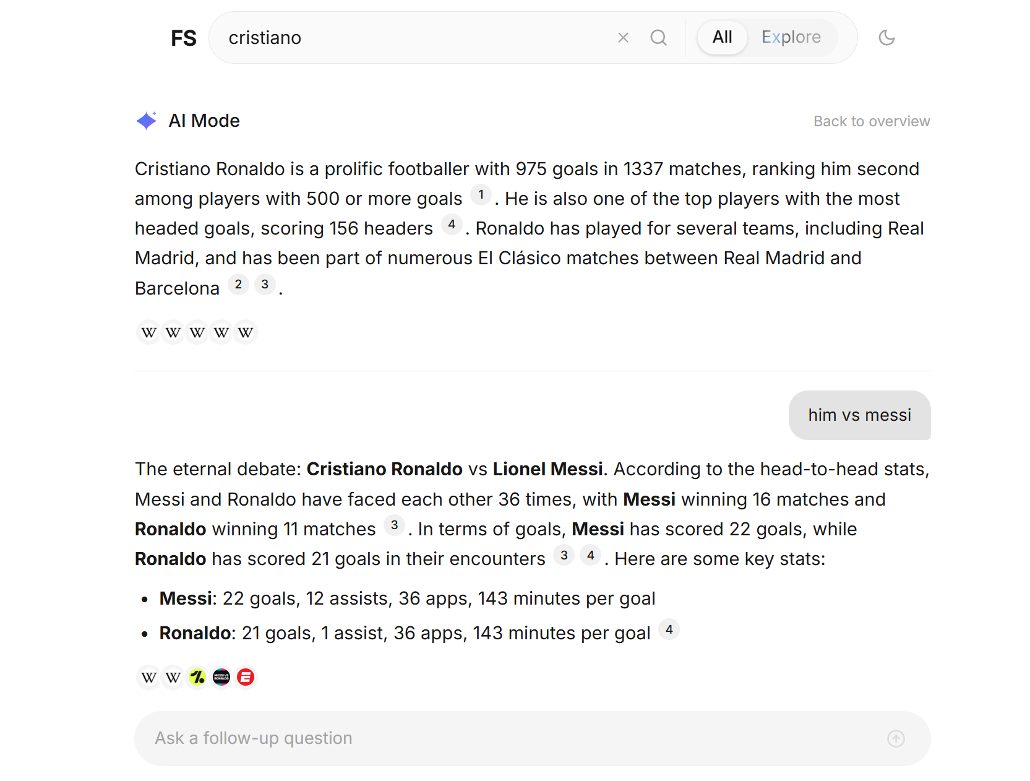The width and height of the screenshot is (1030, 781).
Task: Go back to overview
Action: (x=871, y=121)
